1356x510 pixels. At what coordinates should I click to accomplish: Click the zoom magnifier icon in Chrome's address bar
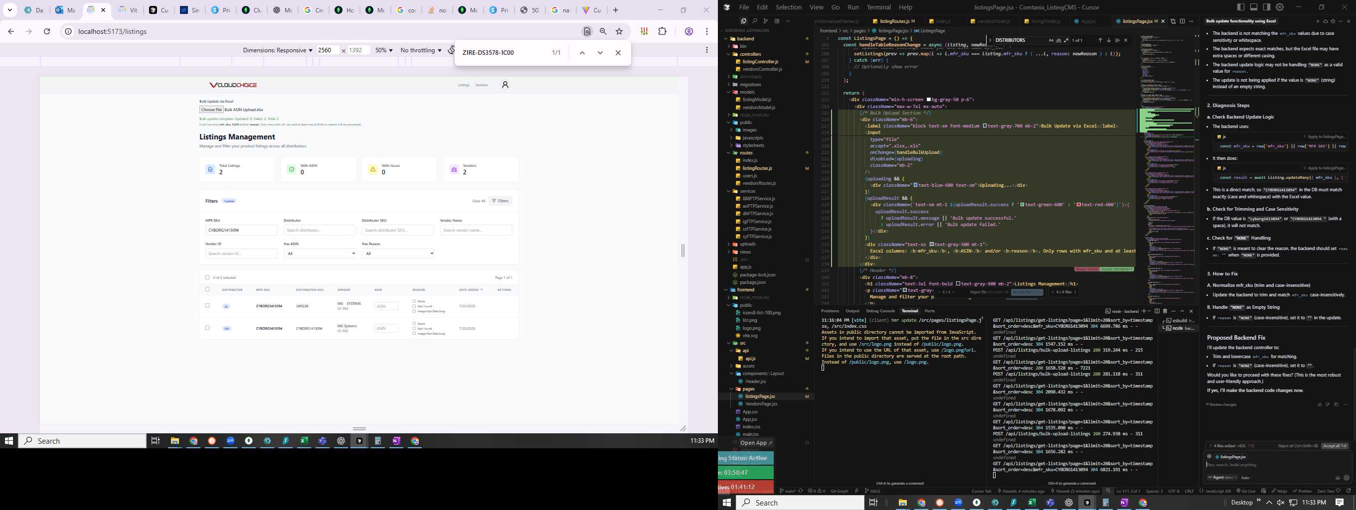pyautogui.click(x=603, y=31)
